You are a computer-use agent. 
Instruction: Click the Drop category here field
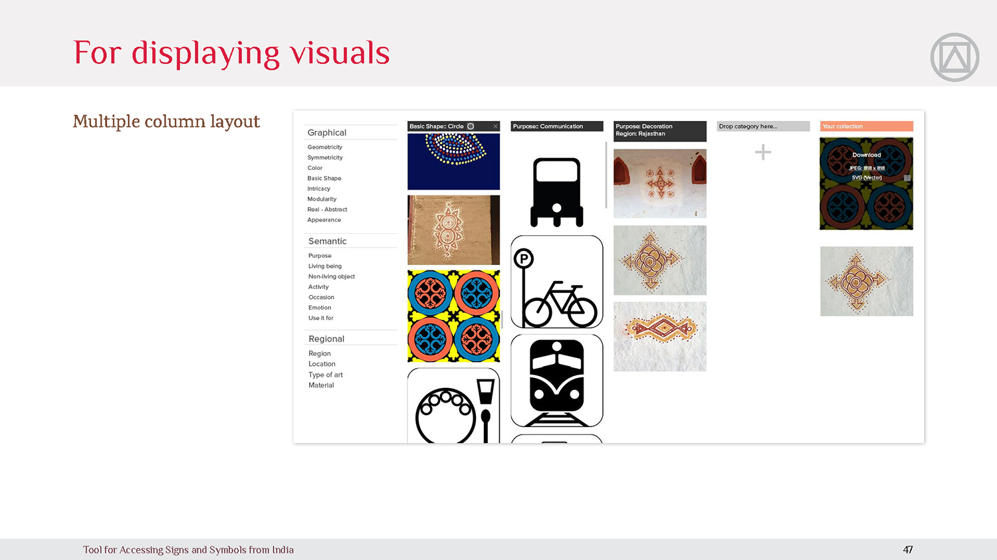(763, 126)
